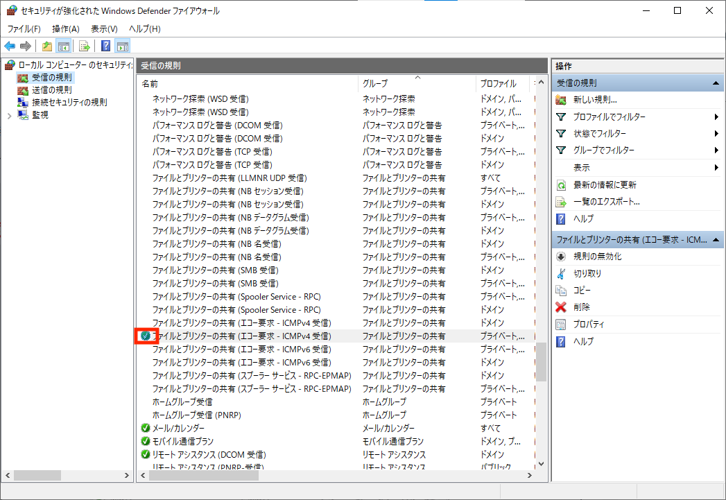The image size is (726, 500).
Task: Click the rules list horizontal scrollbar thumb
Action: pyautogui.click(x=204, y=476)
